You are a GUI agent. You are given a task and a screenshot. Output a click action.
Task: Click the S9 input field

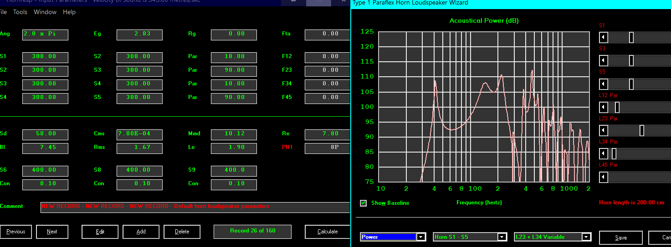click(234, 171)
